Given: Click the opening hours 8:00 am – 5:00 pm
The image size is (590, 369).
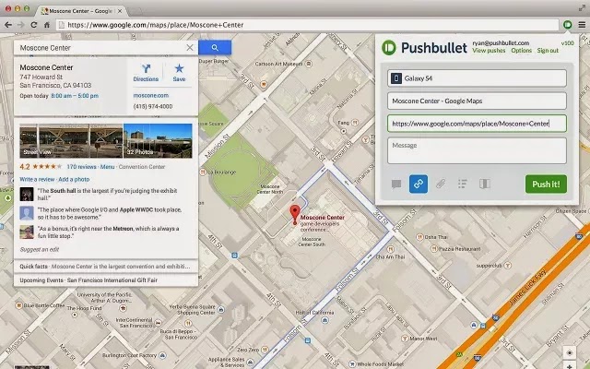Looking at the screenshot, I should (x=75, y=96).
